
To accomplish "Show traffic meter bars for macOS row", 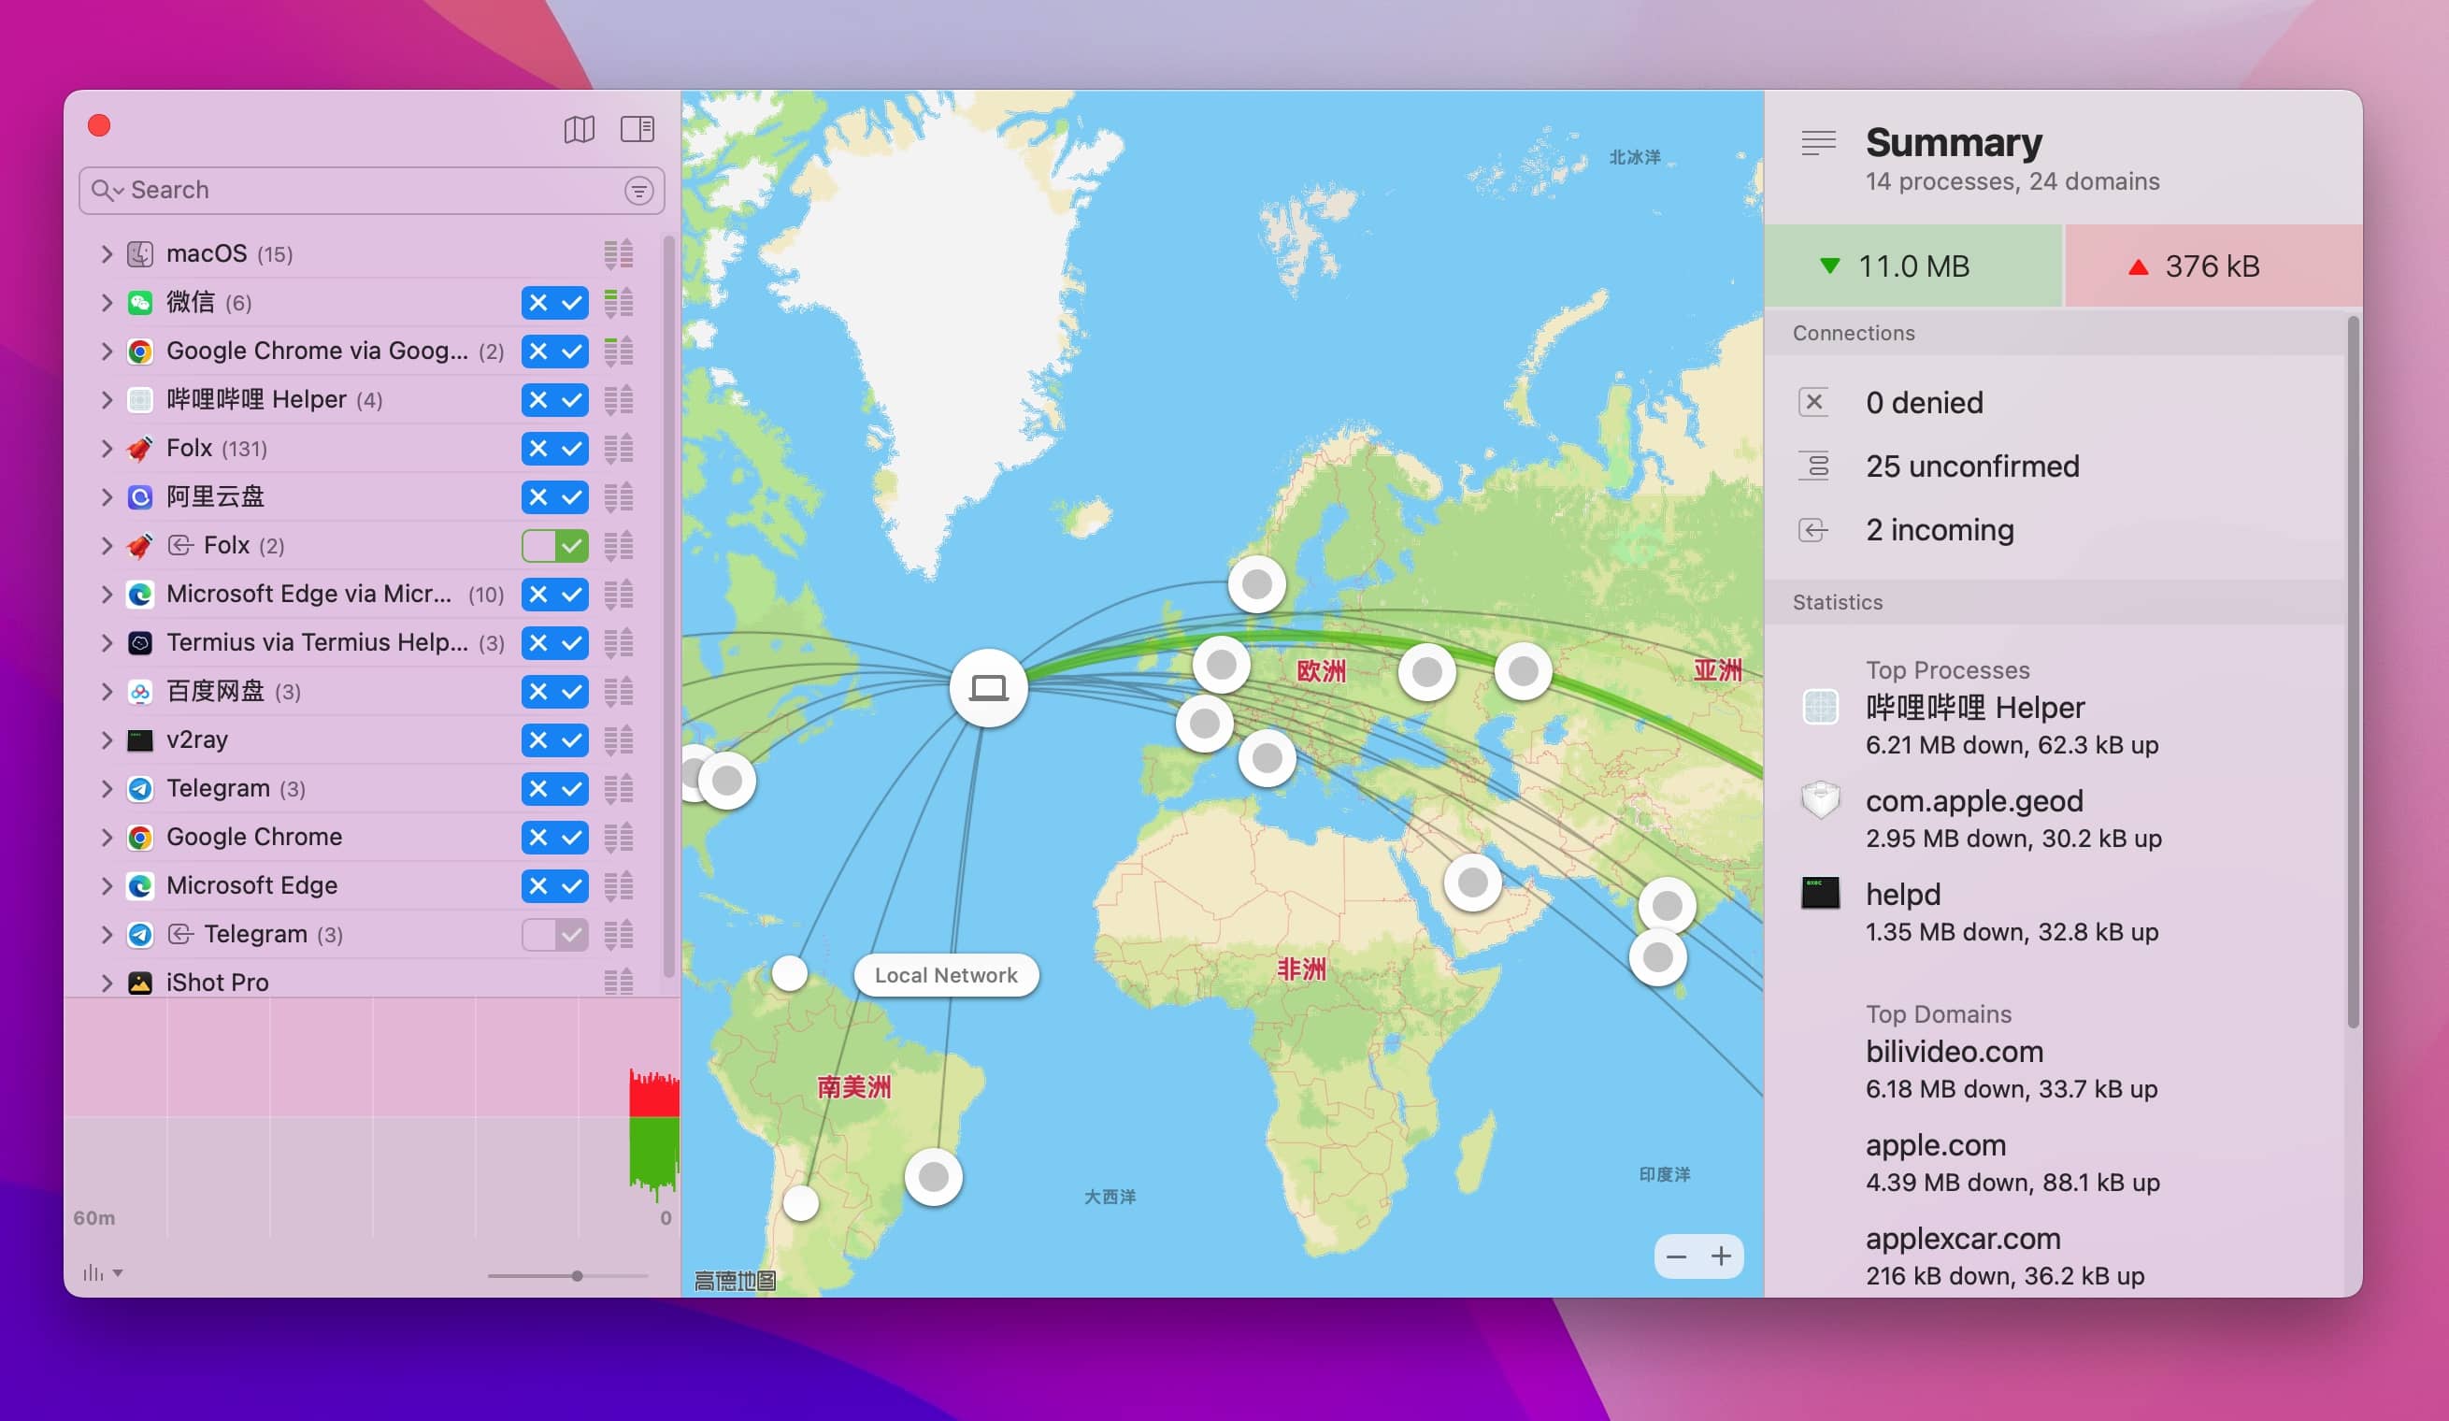I will pyautogui.click(x=619, y=254).
